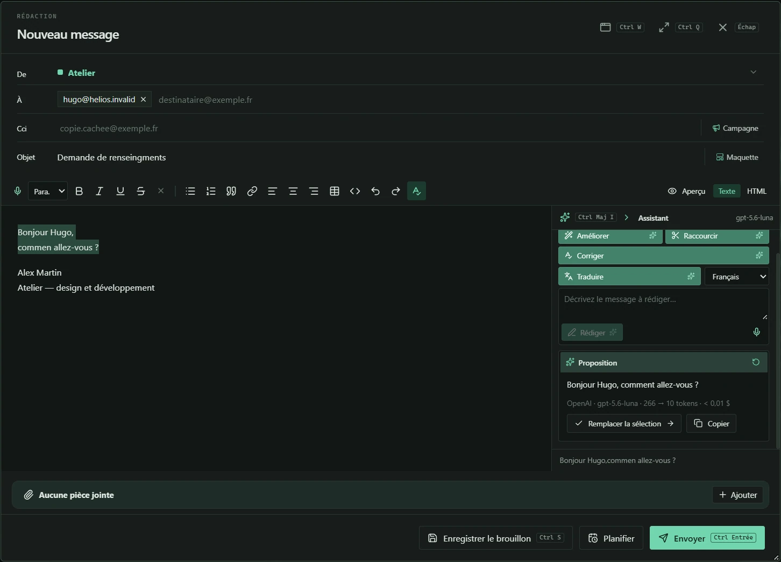Screen dimensions: 781x562
Task: Start dictation with the toolbar microphone
Action: point(17,191)
